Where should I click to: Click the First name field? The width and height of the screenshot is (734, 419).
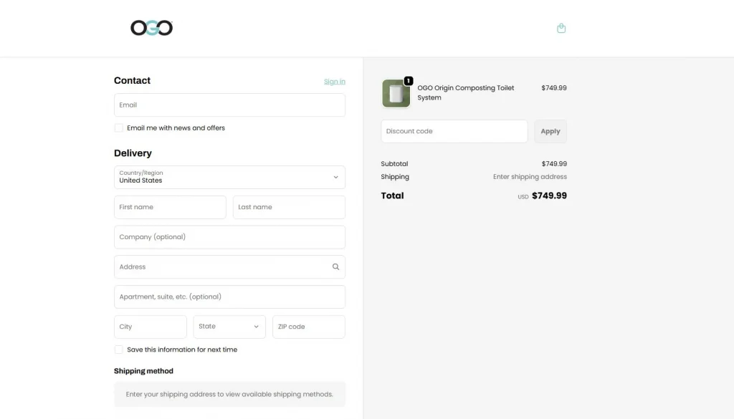pyautogui.click(x=170, y=207)
